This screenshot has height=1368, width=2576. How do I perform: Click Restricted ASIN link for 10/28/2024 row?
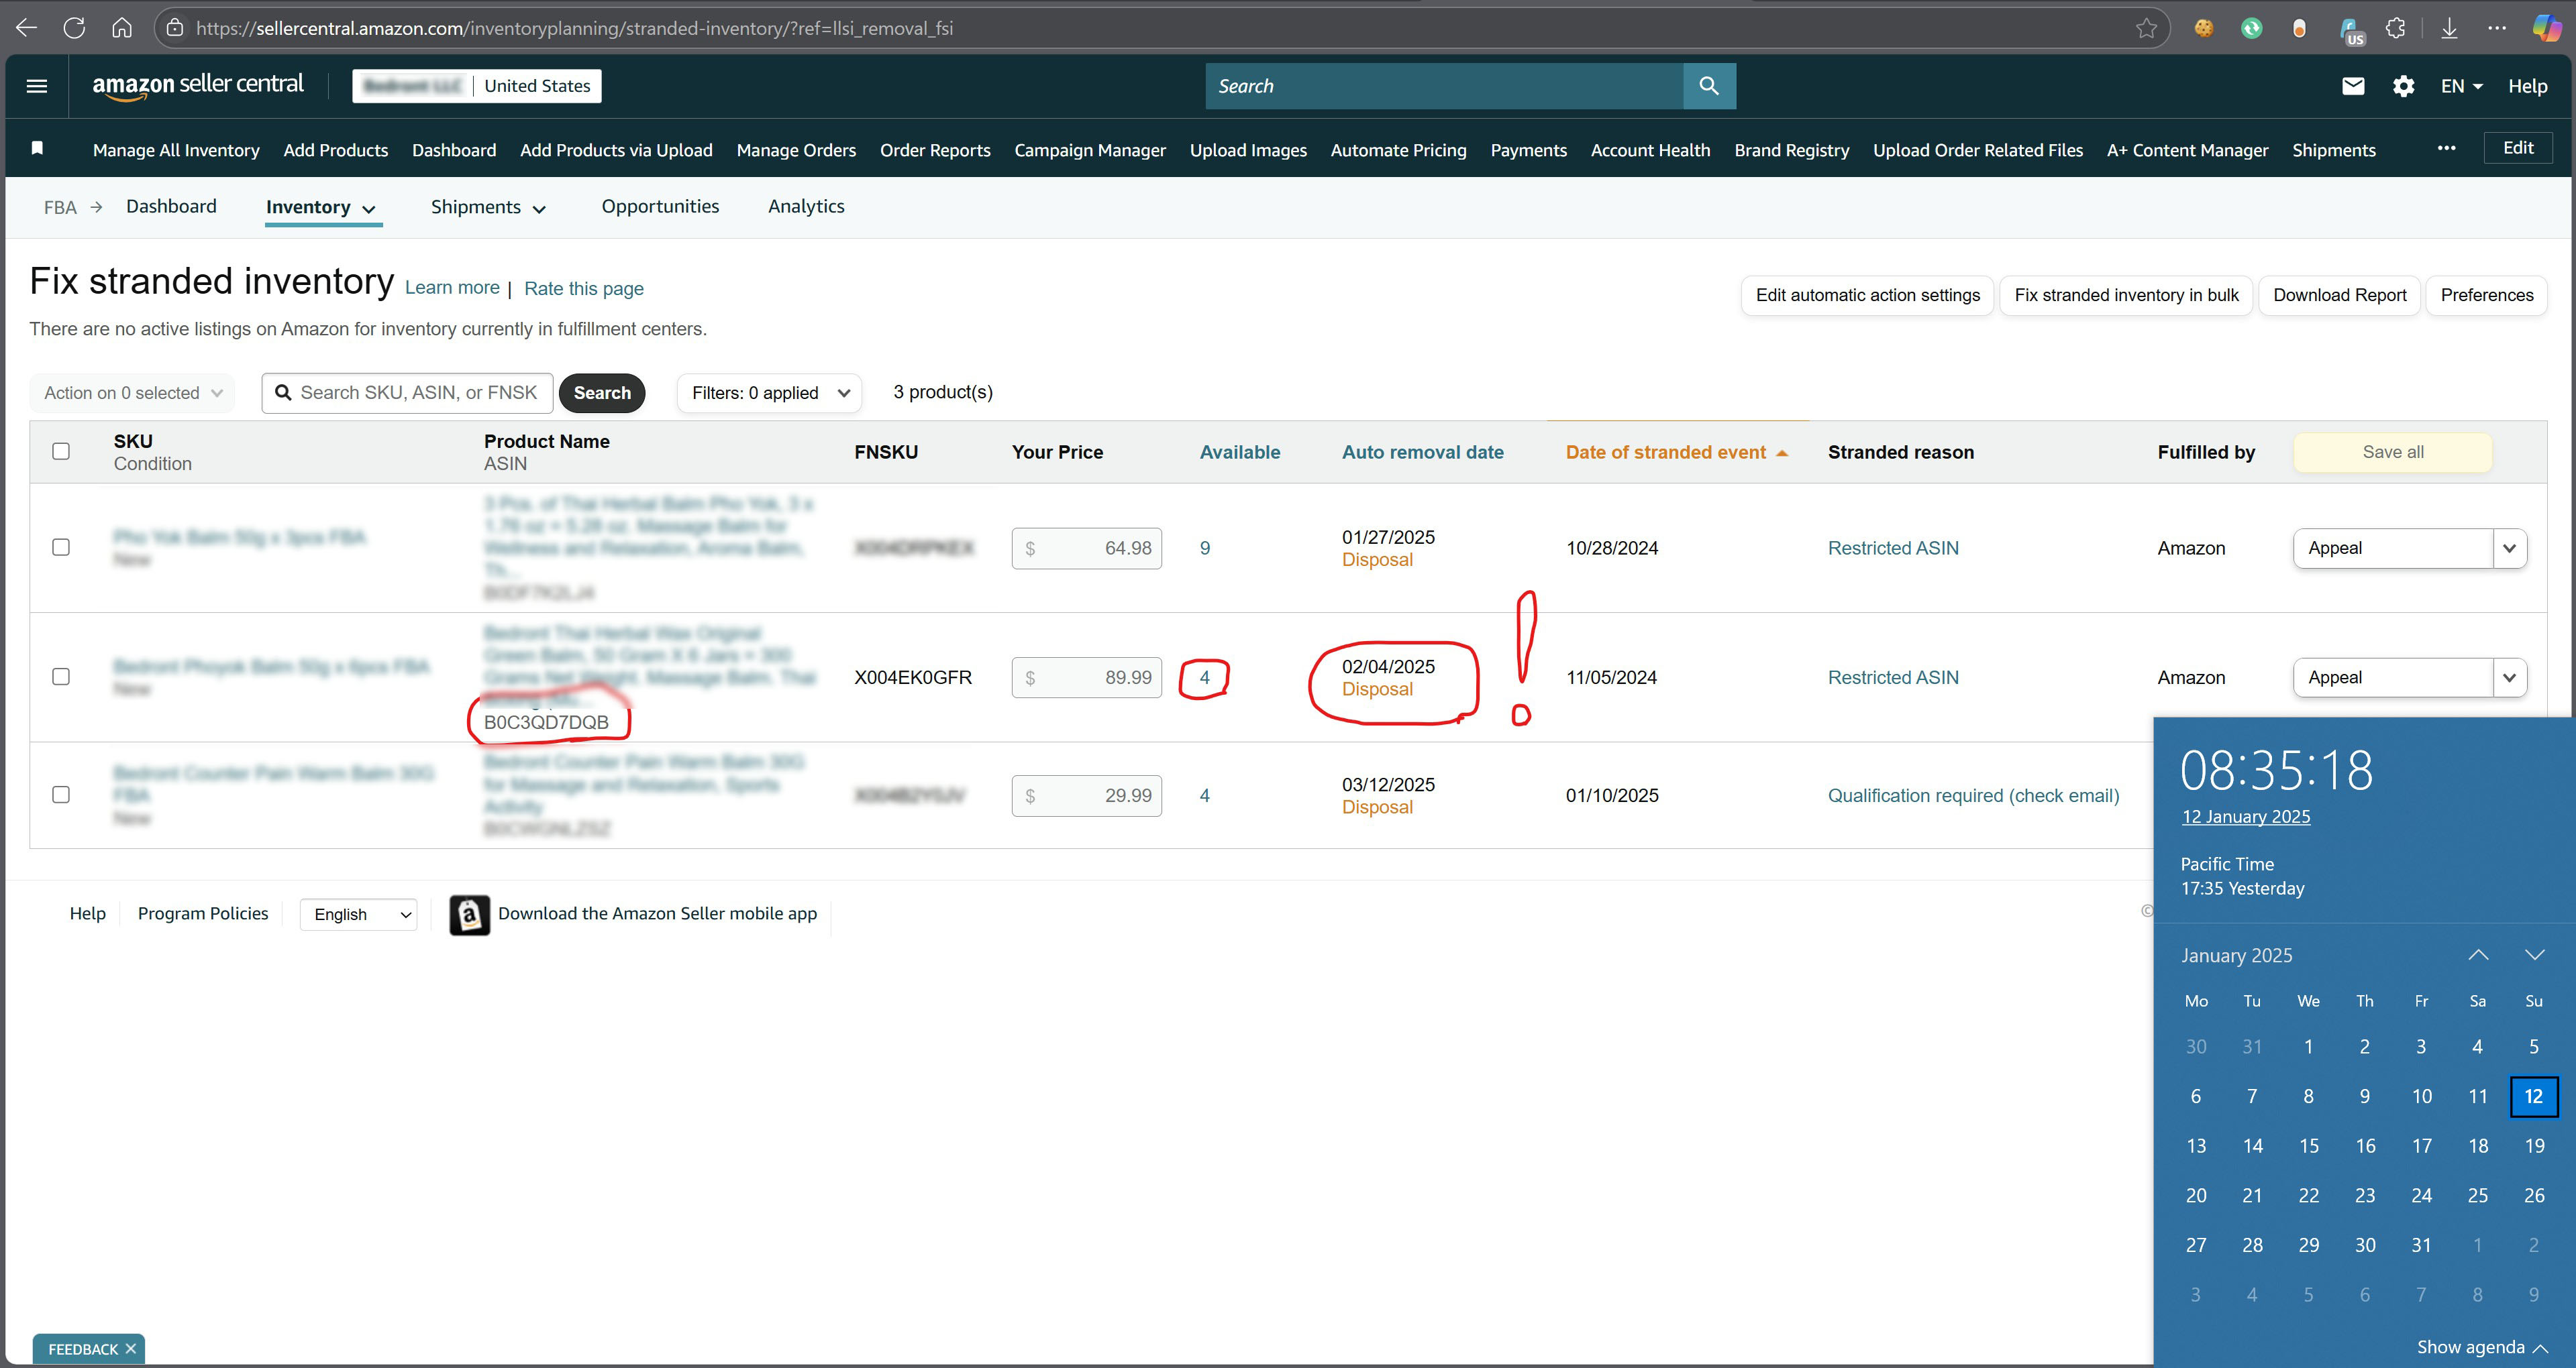click(1893, 548)
